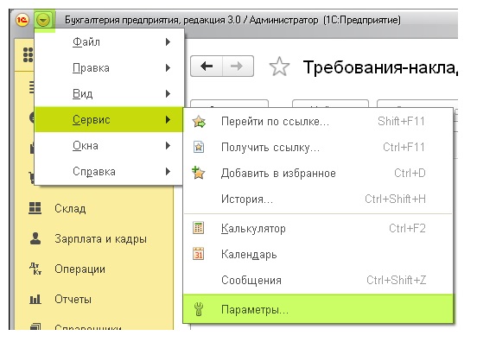Screen dimensions: 477x342
Task: Open Календарь from the menu
Action: tap(318, 254)
